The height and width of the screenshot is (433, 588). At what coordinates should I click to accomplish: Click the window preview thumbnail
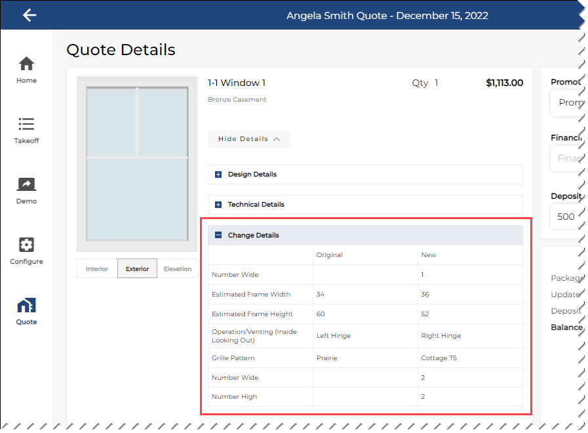coord(136,164)
